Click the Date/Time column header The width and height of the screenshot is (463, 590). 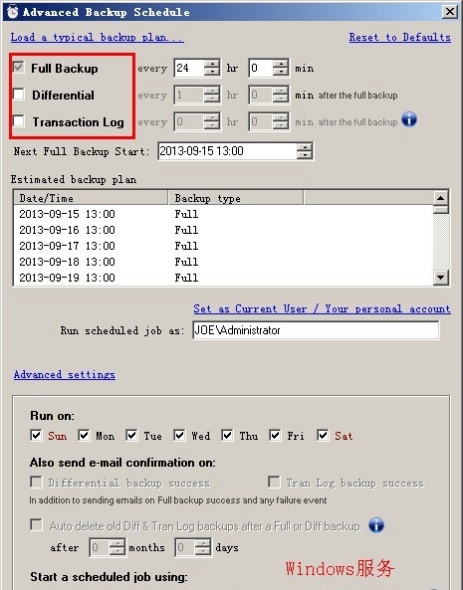pos(91,198)
